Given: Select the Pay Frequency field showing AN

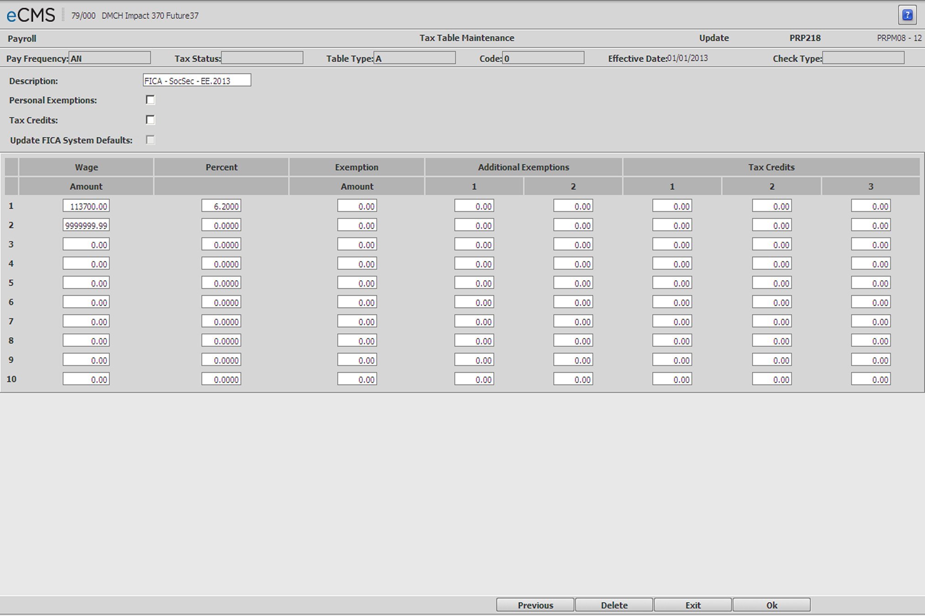Looking at the screenshot, I should [109, 58].
